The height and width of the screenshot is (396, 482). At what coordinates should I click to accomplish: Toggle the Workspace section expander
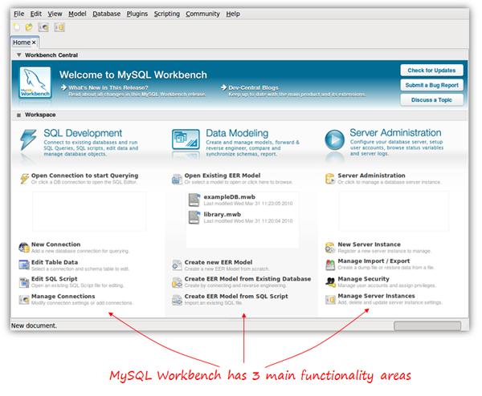pyautogui.click(x=18, y=115)
